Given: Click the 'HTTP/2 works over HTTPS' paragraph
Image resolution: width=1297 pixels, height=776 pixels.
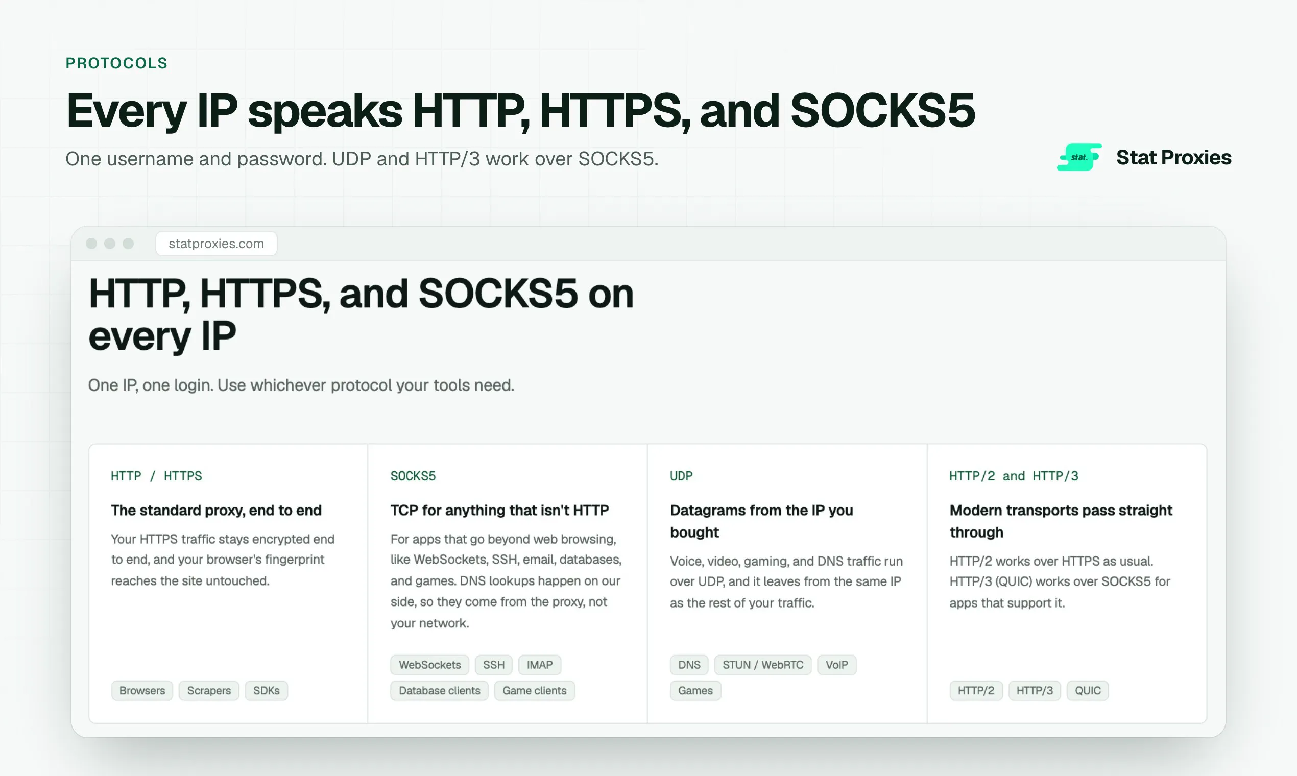Looking at the screenshot, I should point(1060,581).
